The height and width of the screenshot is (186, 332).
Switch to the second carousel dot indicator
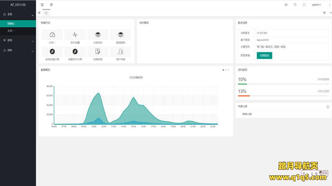pos(226,70)
